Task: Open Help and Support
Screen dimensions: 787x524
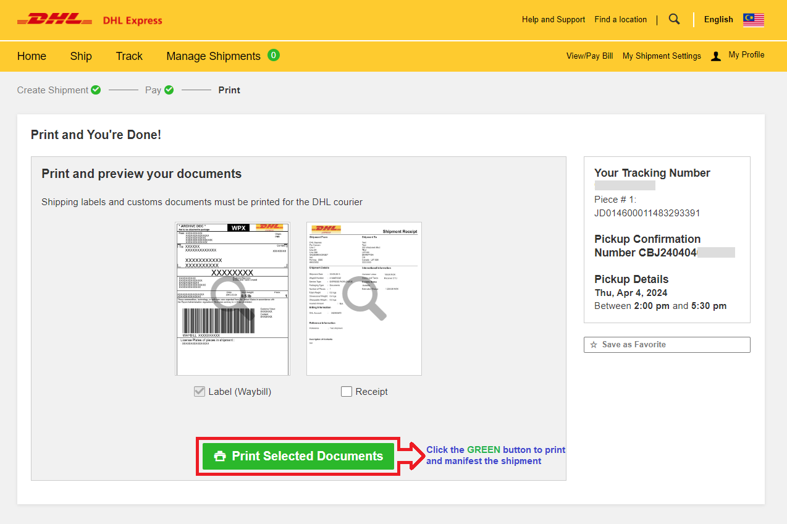Action: [553, 19]
